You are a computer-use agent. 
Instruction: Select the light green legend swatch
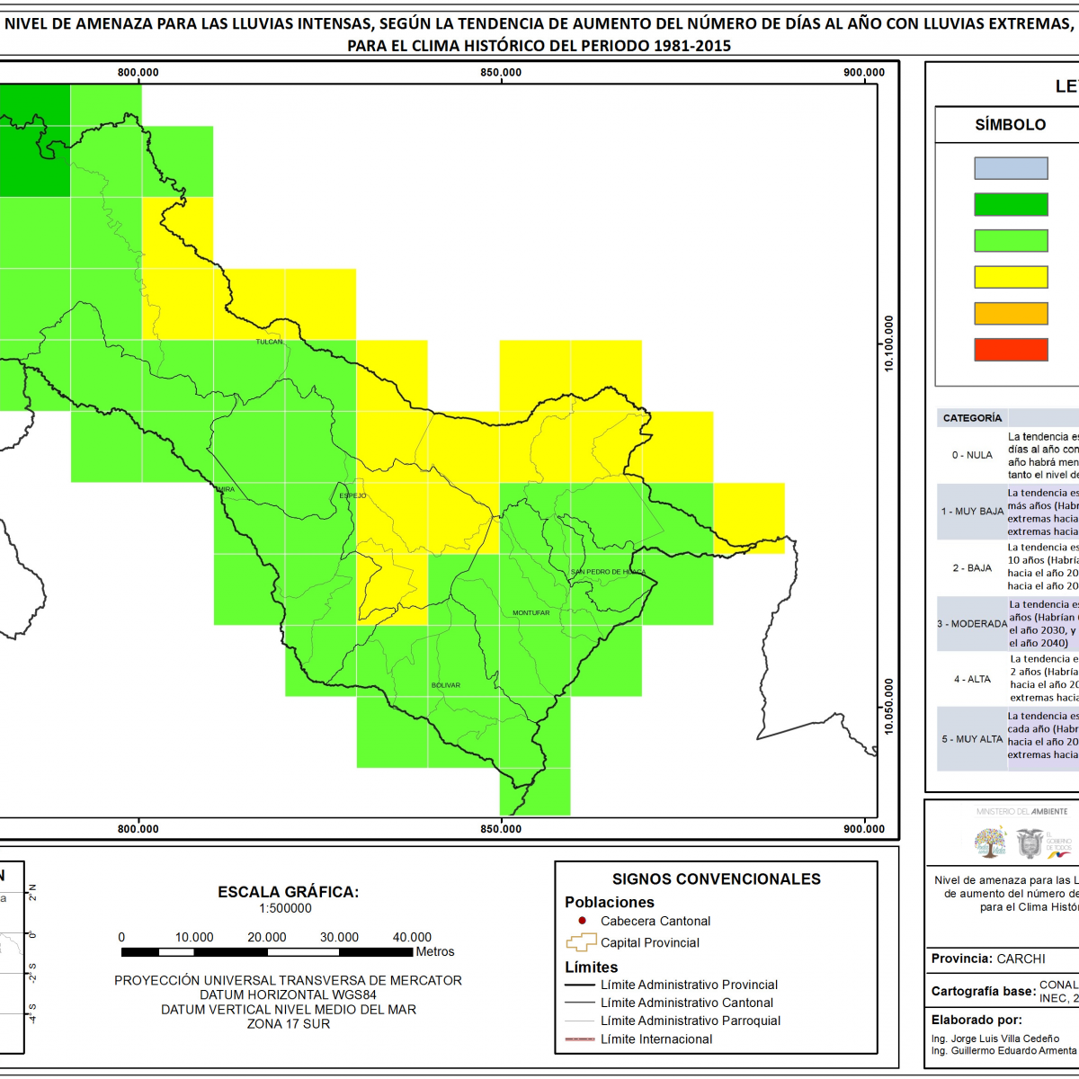pos(1011,240)
